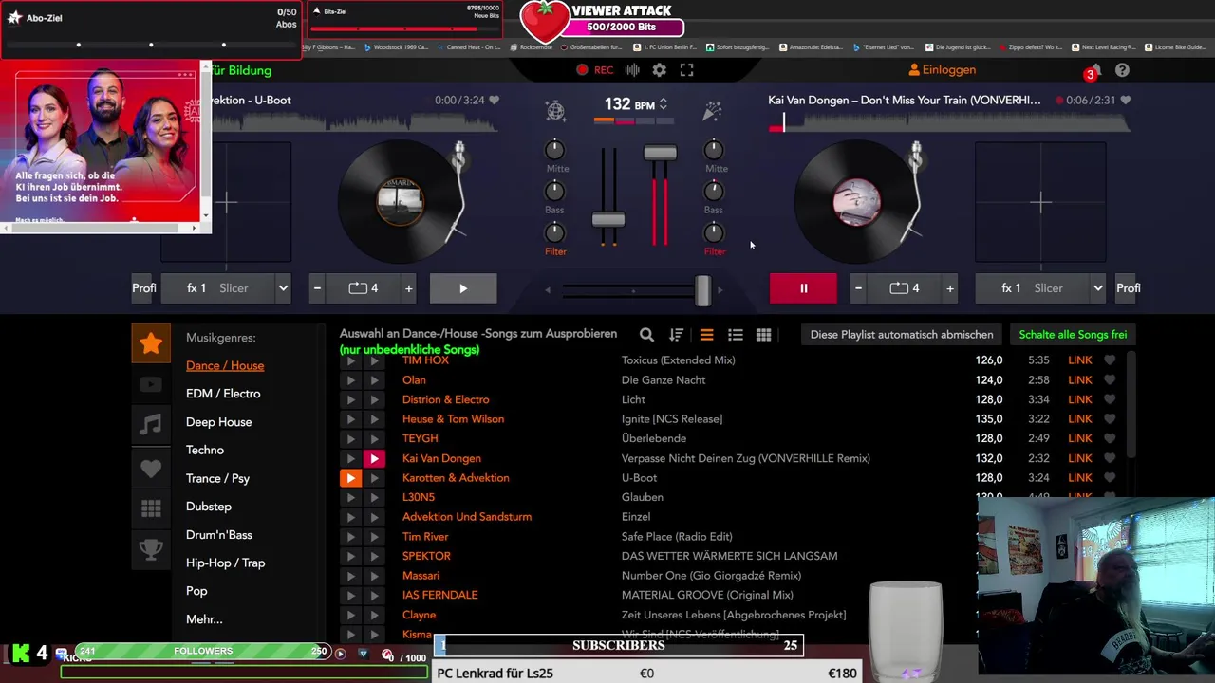Increase left deck loop length with plus
Viewport: 1215px width, 683px height.
[409, 288]
